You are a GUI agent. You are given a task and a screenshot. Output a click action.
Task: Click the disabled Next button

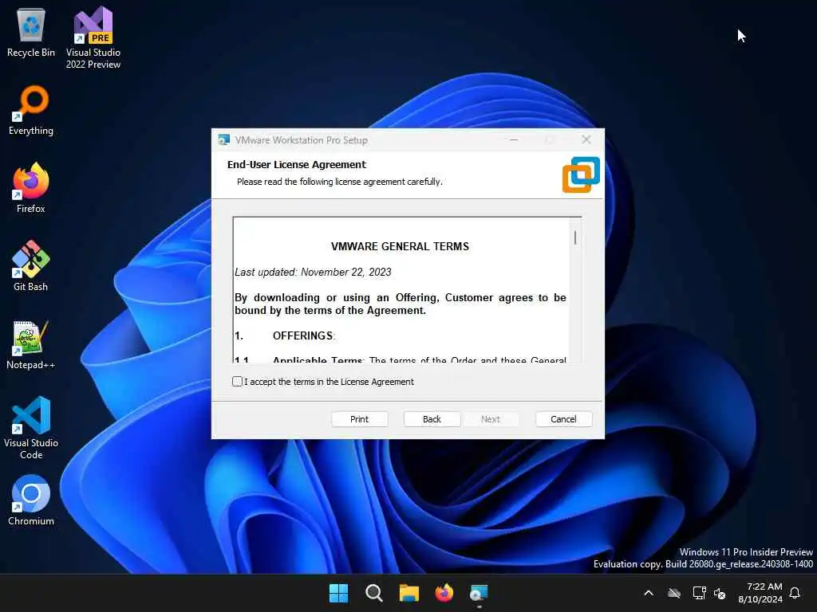point(491,419)
